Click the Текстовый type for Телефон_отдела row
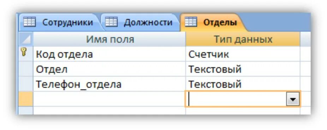 point(243,84)
